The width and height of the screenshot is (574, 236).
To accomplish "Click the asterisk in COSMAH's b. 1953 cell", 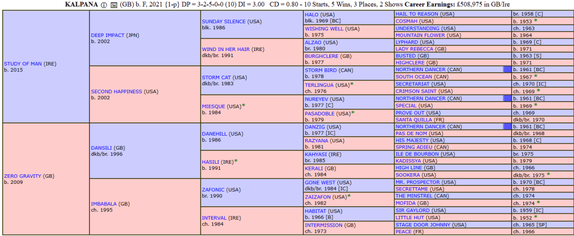I will click(535, 20).
